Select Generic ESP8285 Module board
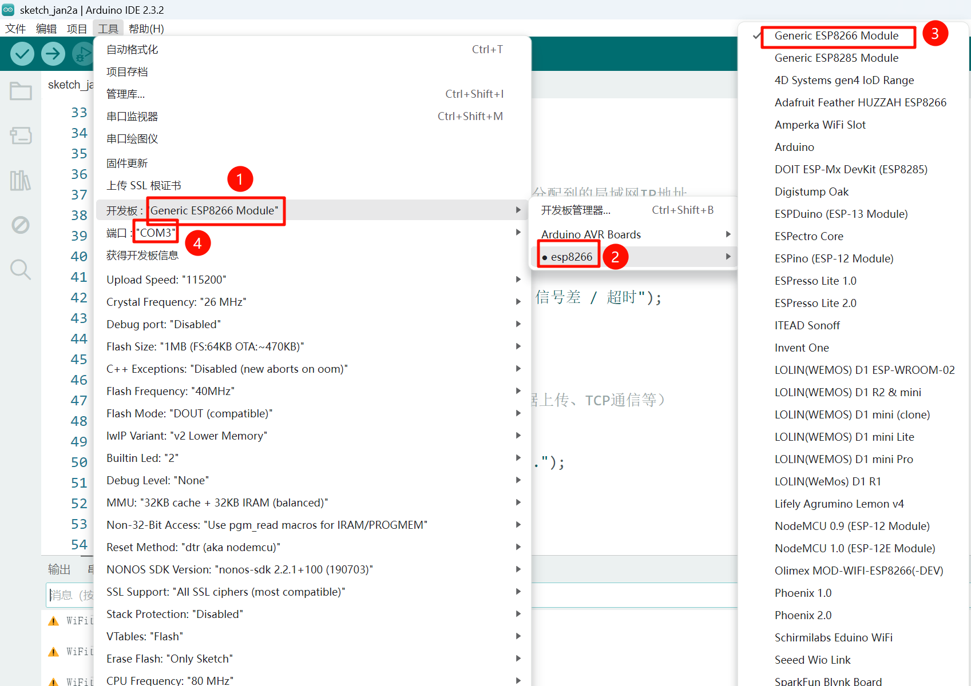The width and height of the screenshot is (971, 686). (x=853, y=58)
